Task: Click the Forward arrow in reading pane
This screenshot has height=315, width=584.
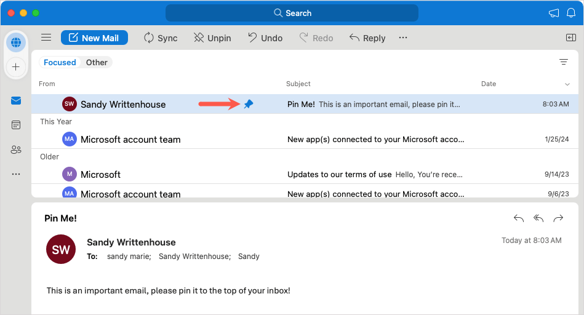Action: [x=558, y=218]
